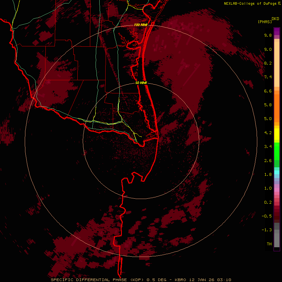This screenshot has width=282, height=282.
Task: Click the 1.8 color scale value
Action: 268,175
